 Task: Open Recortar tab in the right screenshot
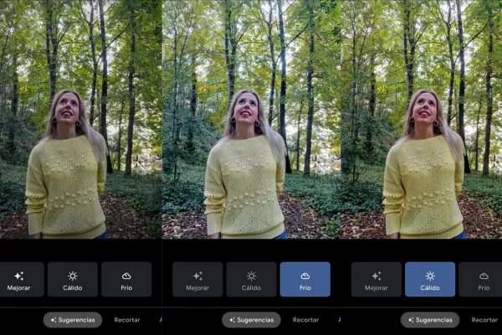[484, 320]
